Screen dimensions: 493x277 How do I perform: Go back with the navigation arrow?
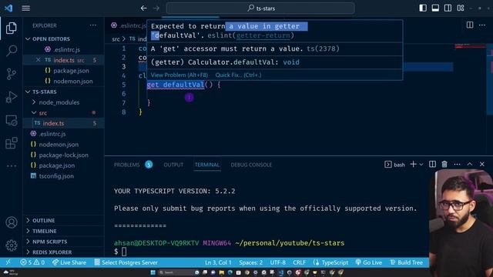pyautogui.click(x=144, y=8)
